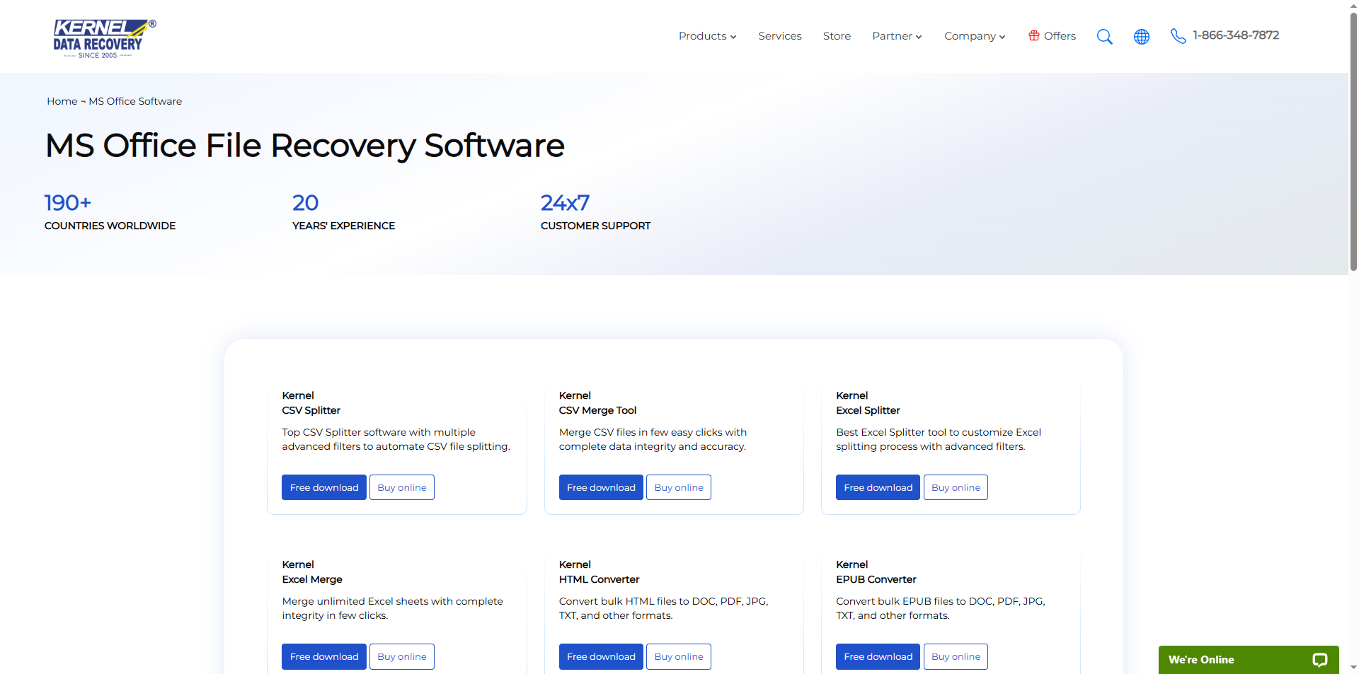Buy EPUB Converter online
1359x674 pixels.
pos(956,656)
